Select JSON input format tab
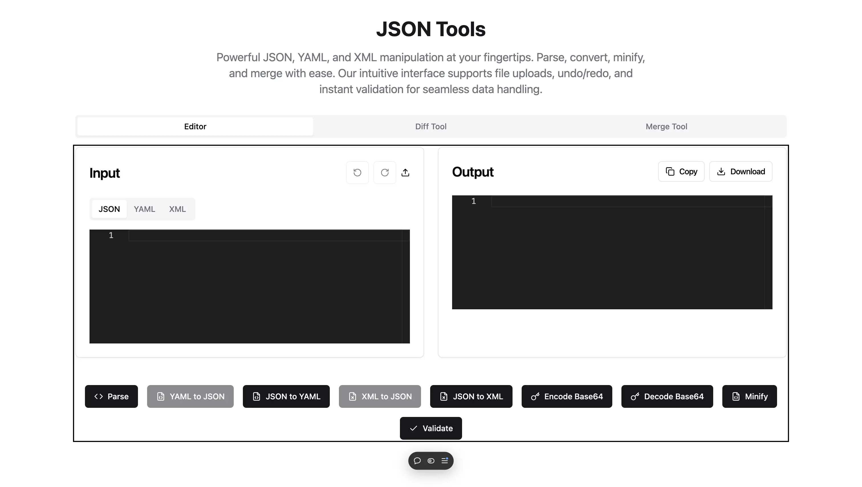Image resolution: width=862 pixels, height=487 pixels. 109,209
